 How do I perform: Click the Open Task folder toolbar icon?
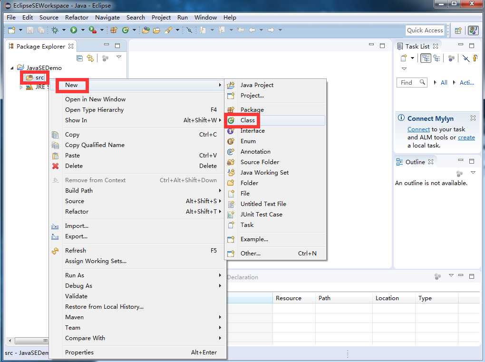click(157, 30)
